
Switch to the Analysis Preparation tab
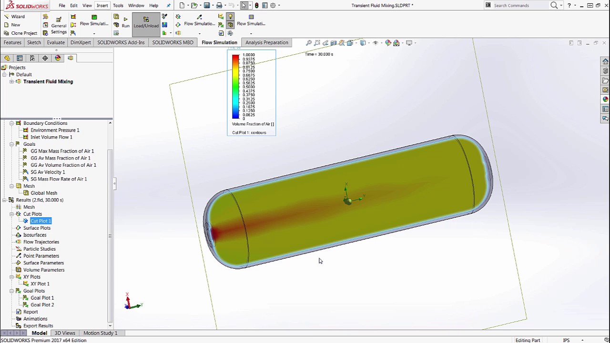(267, 42)
